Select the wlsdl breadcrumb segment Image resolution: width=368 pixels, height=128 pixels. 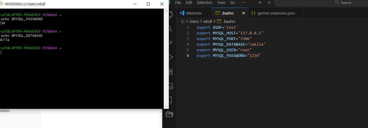coord(208,21)
